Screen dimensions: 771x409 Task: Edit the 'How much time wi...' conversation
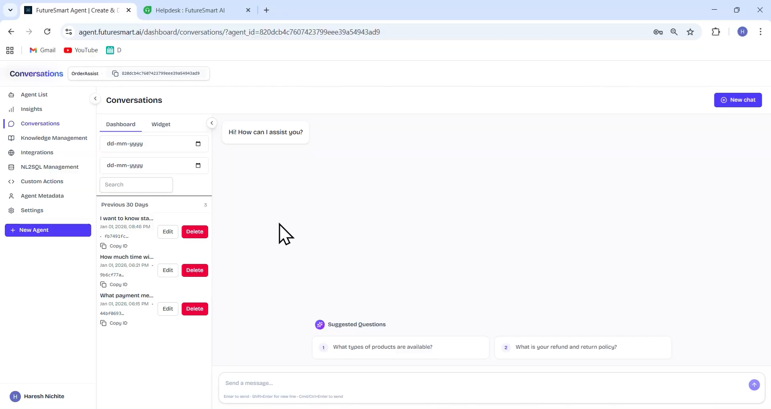tap(168, 270)
